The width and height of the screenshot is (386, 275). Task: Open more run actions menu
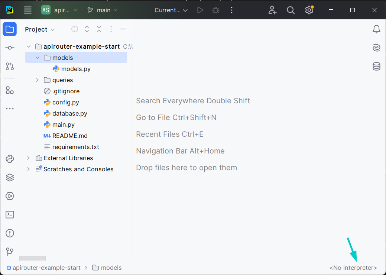coord(231,10)
